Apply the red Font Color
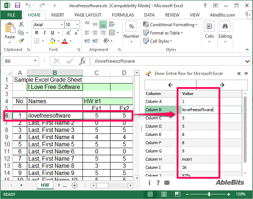Screen dimensions: 253x199 coord(64,41)
